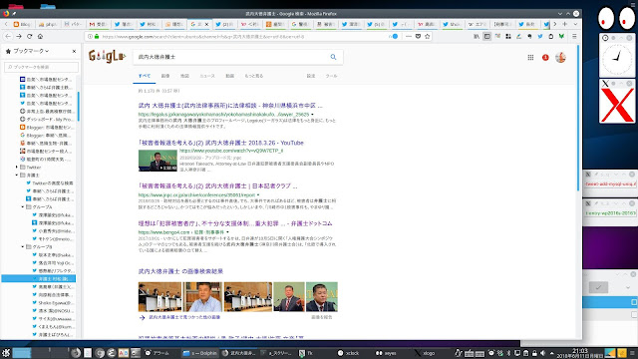
Task: Open a new tab with plus button
Action: coord(565,24)
